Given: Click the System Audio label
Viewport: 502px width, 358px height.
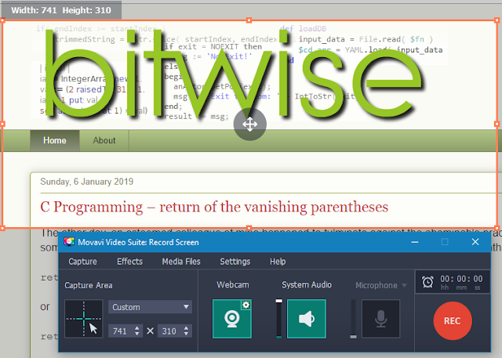Looking at the screenshot, I should [307, 284].
